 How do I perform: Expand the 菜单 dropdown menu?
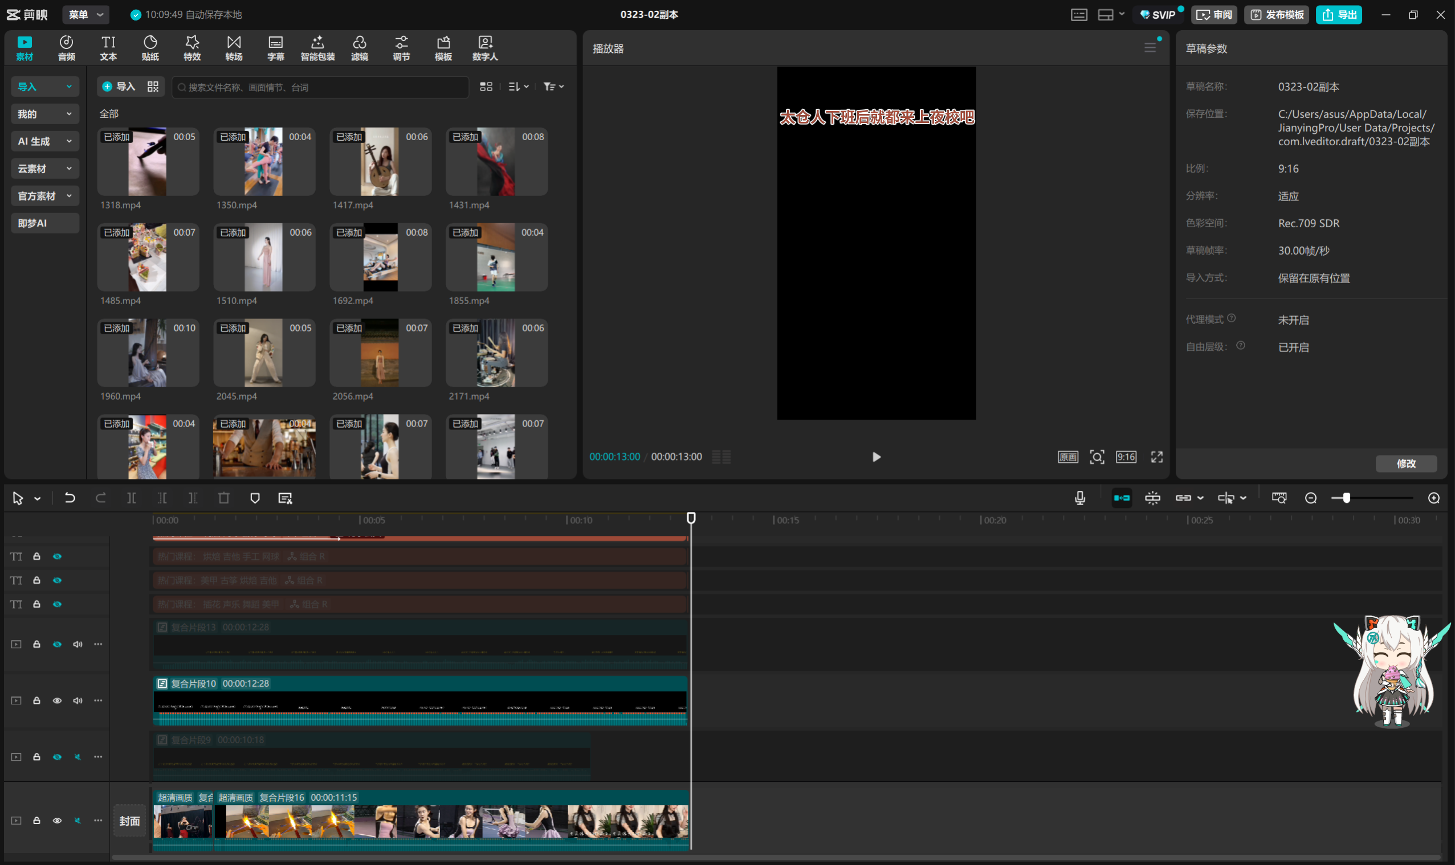click(x=85, y=15)
